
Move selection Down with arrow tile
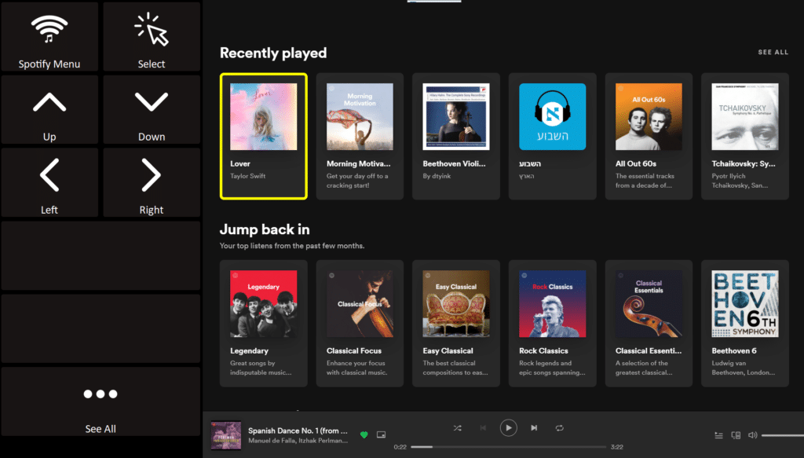coord(152,110)
